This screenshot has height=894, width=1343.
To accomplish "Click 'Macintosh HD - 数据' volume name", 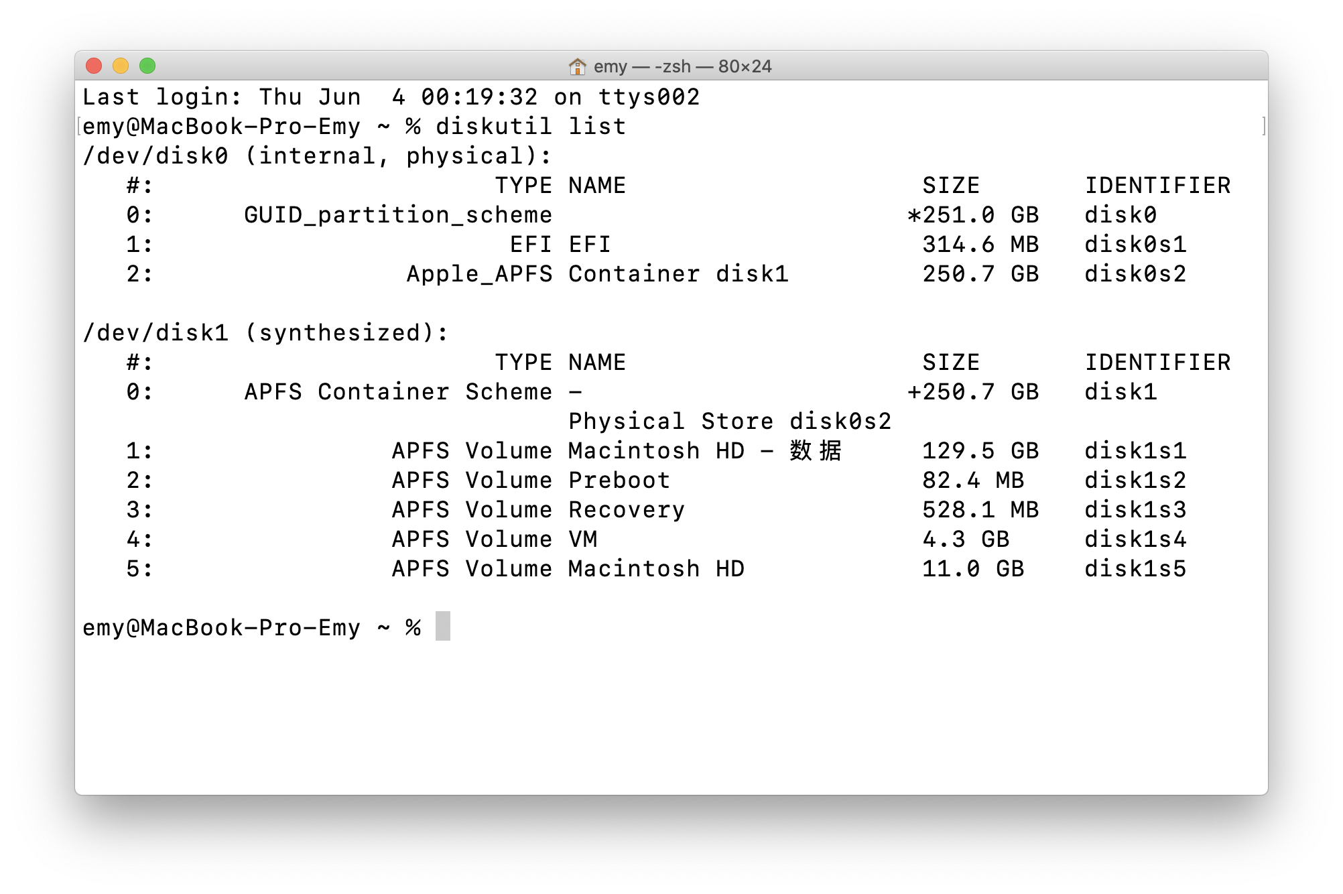I will click(x=704, y=450).
